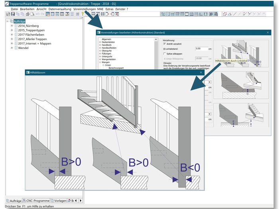
Task: Switch to the CNC-Programme tab
Action: point(37,201)
